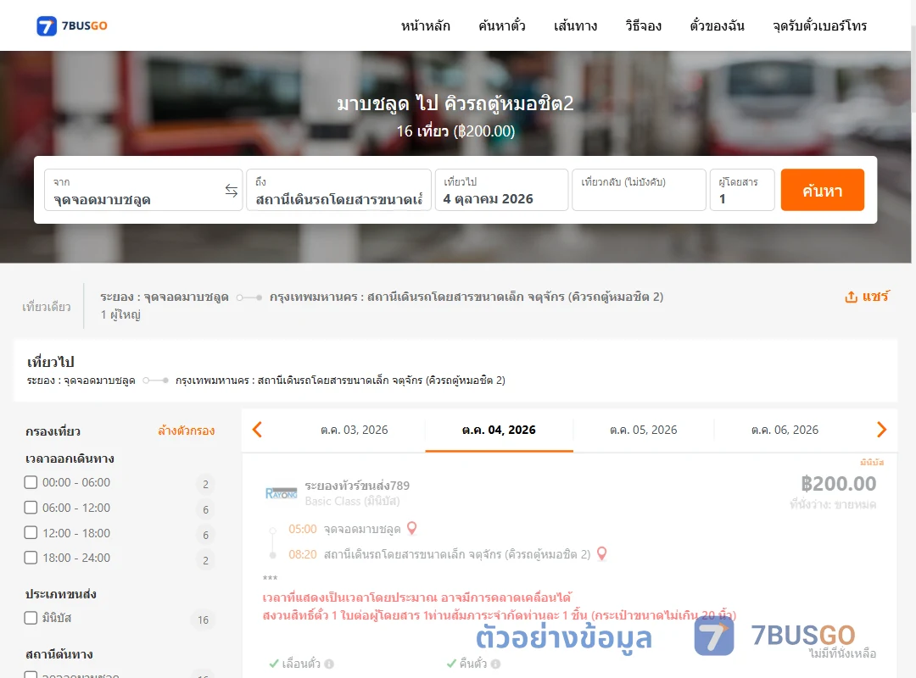Click ล้างตัวกรอง to clear filters

pyautogui.click(x=187, y=431)
